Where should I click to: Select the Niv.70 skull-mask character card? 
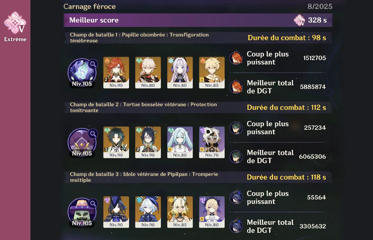(212, 142)
